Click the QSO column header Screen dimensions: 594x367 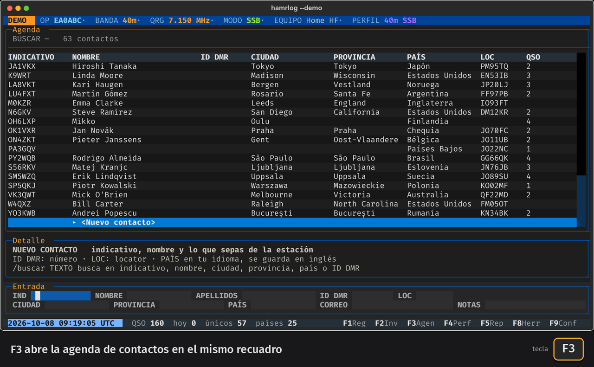(x=533, y=57)
